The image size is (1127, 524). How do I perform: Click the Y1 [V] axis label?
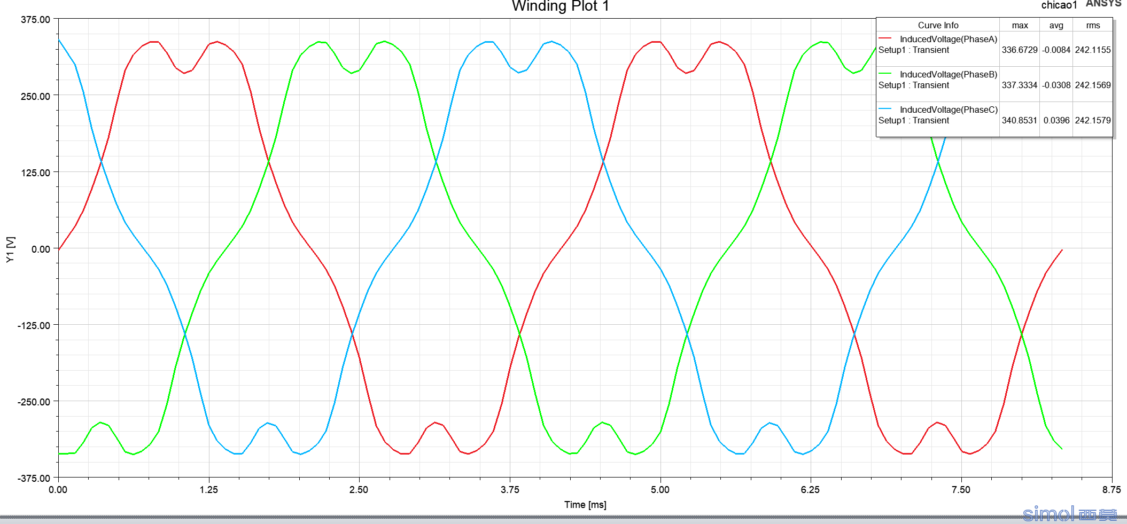[10, 249]
